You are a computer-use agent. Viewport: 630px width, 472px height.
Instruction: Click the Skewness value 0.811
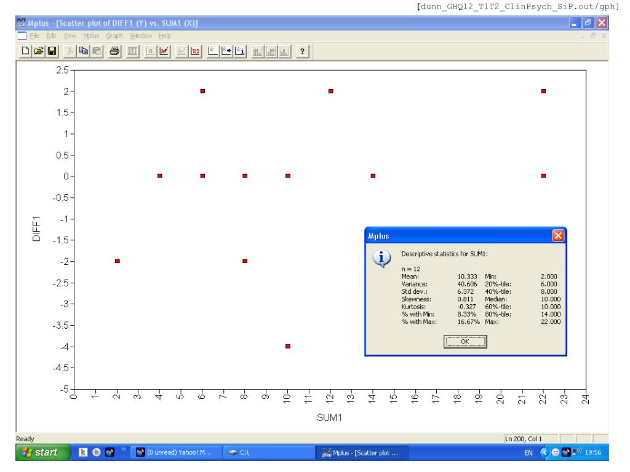[465, 299]
